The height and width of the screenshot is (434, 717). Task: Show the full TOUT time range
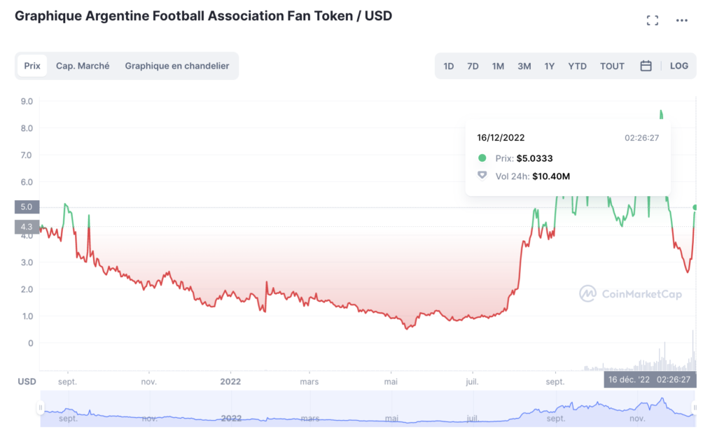pos(612,66)
